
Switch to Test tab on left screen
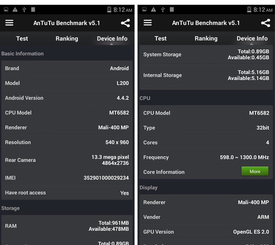[x=22, y=39]
